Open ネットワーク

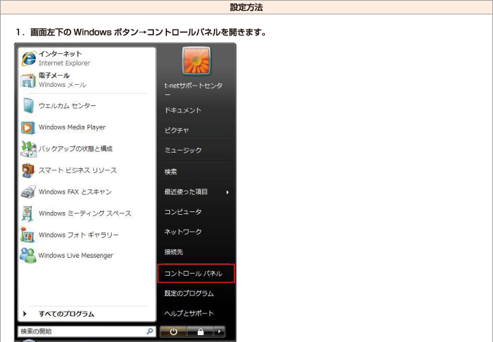coord(183,232)
